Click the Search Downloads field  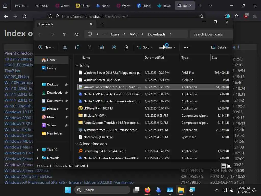[x=211, y=34]
